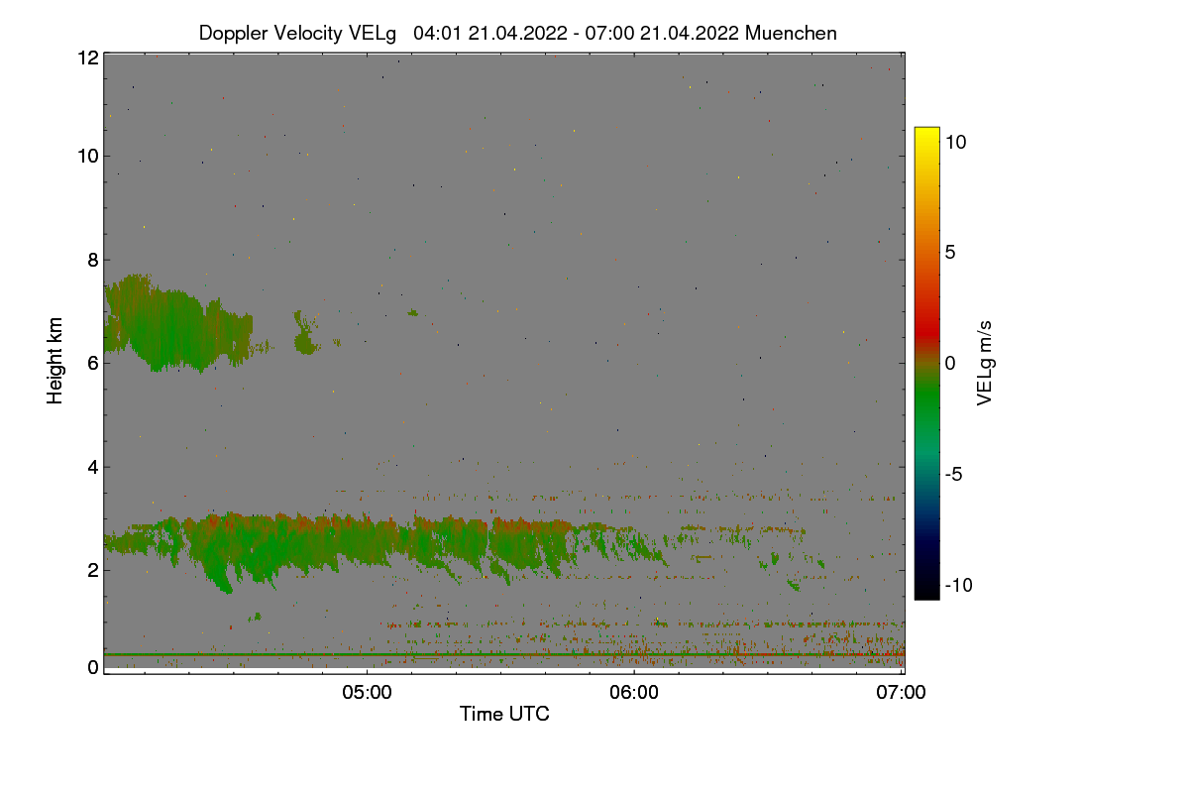Image resolution: width=1189 pixels, height=793 pixels.
Task: Select the 05:00 time axis label
Action: (x=367, y=693)
